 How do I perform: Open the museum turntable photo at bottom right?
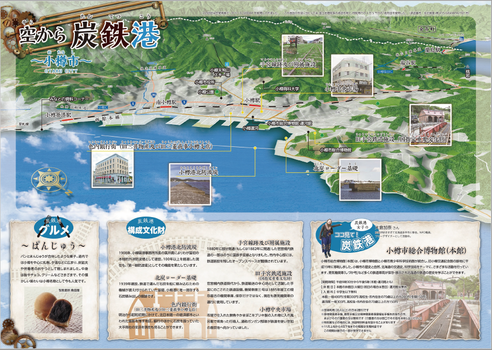436,306
